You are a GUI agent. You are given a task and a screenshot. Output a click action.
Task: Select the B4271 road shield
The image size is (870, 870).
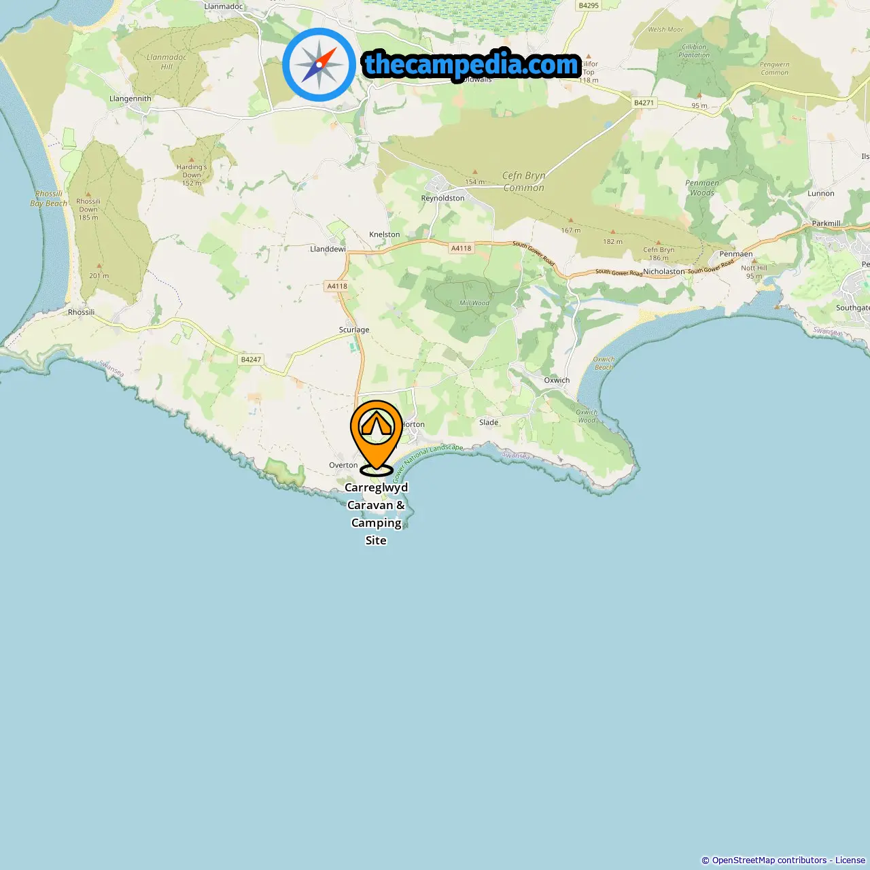coord(644,103)
